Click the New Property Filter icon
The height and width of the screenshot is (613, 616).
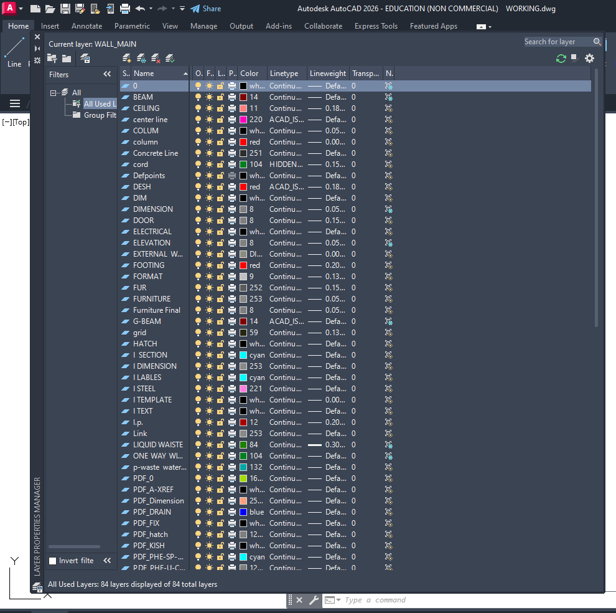52,59
